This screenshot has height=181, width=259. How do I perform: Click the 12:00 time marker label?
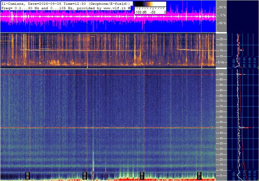coord(199,176)
